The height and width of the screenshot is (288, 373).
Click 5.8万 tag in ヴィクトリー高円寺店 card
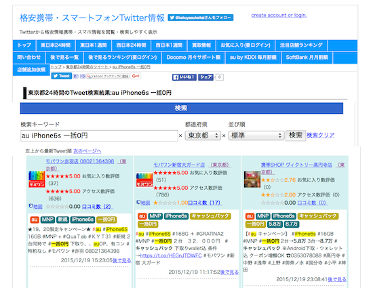[x=275, y=224]
